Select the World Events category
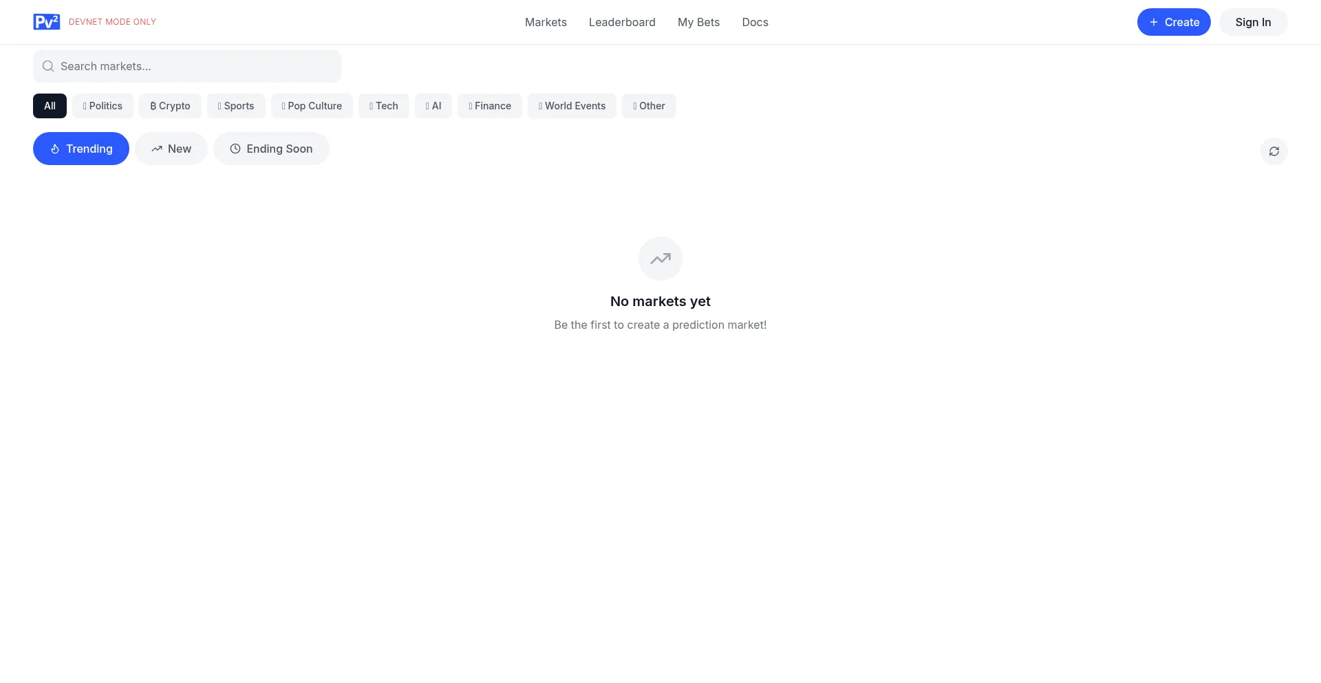Screen dimensions: 1321x683 (x=572, y=106)
